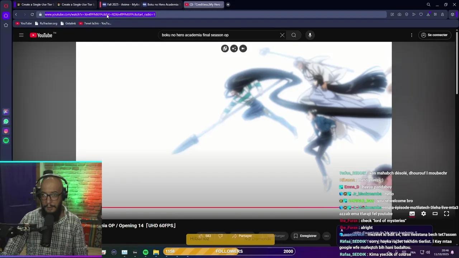Open the taskbar clock showing 20:46
The height and width of the screenshot is (258, 459).
(x=441, y=252)
